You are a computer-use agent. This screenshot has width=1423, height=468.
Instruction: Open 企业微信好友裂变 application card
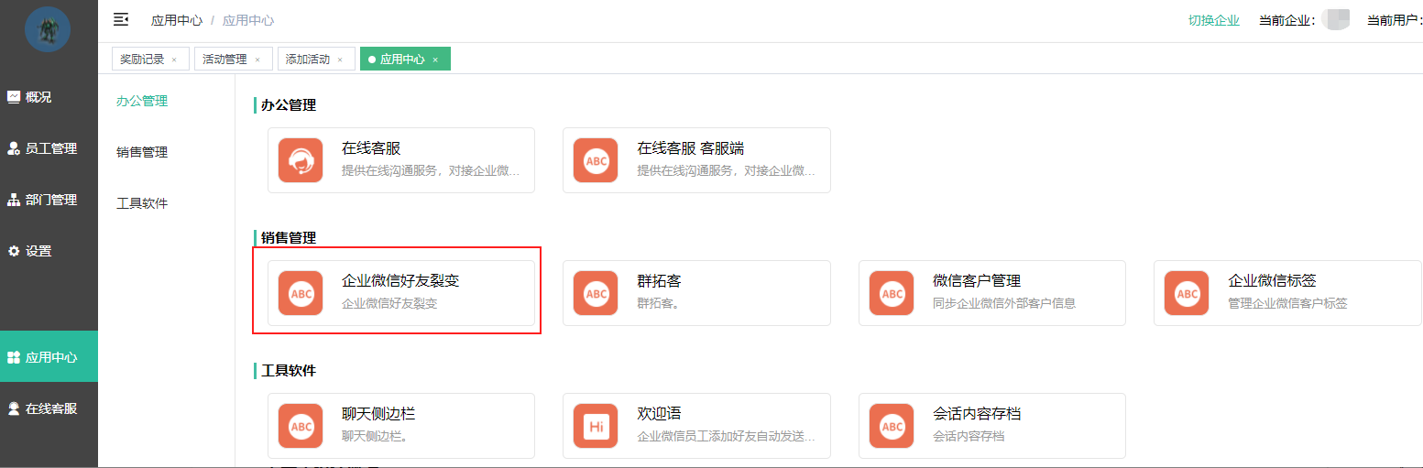coord(400,292)
